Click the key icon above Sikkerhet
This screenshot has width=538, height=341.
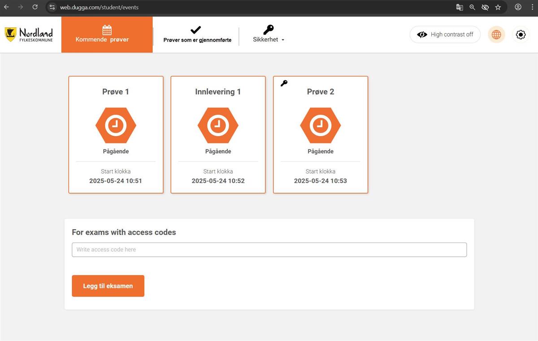(x=268, y=30)
